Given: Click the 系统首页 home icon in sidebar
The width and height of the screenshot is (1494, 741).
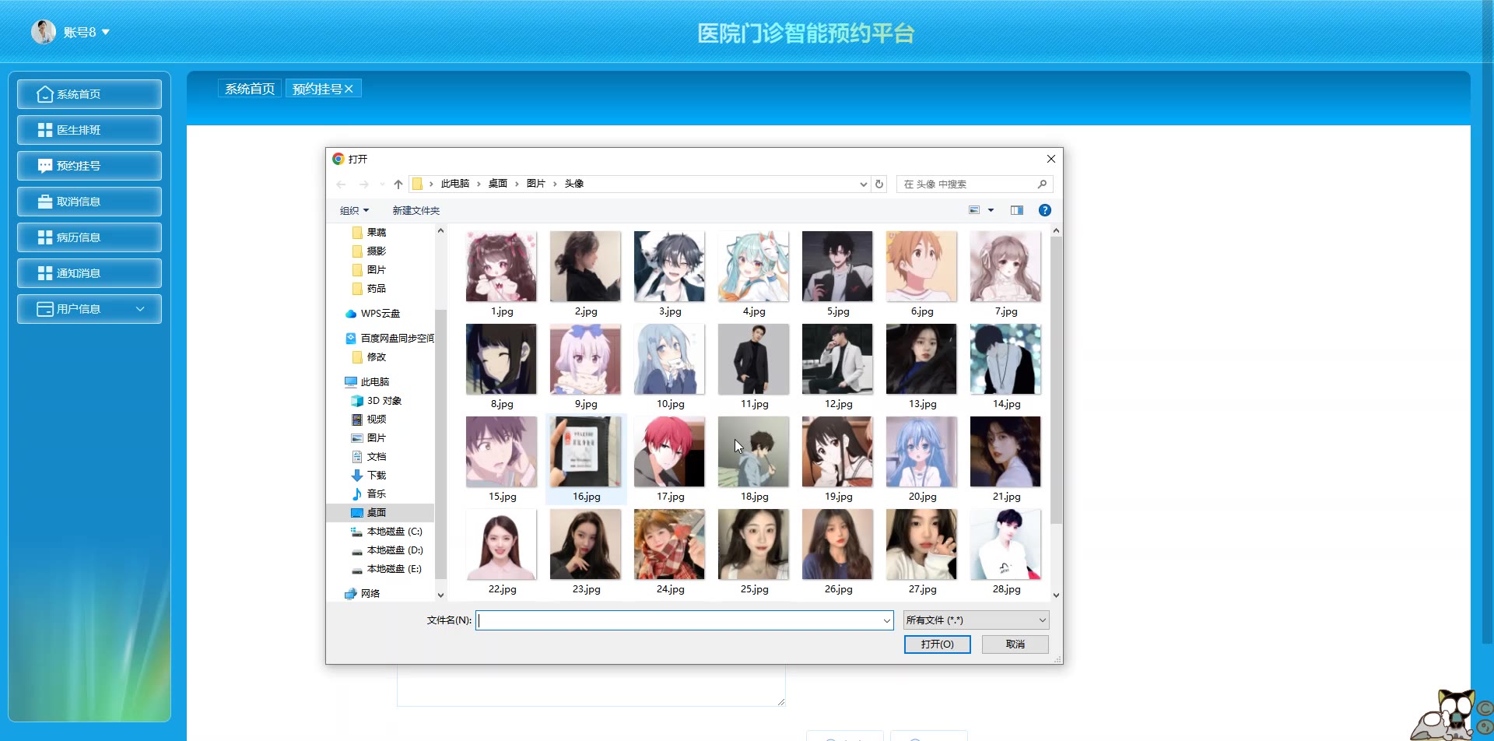Looking at the screenshot, I should [x=45, y=94].
